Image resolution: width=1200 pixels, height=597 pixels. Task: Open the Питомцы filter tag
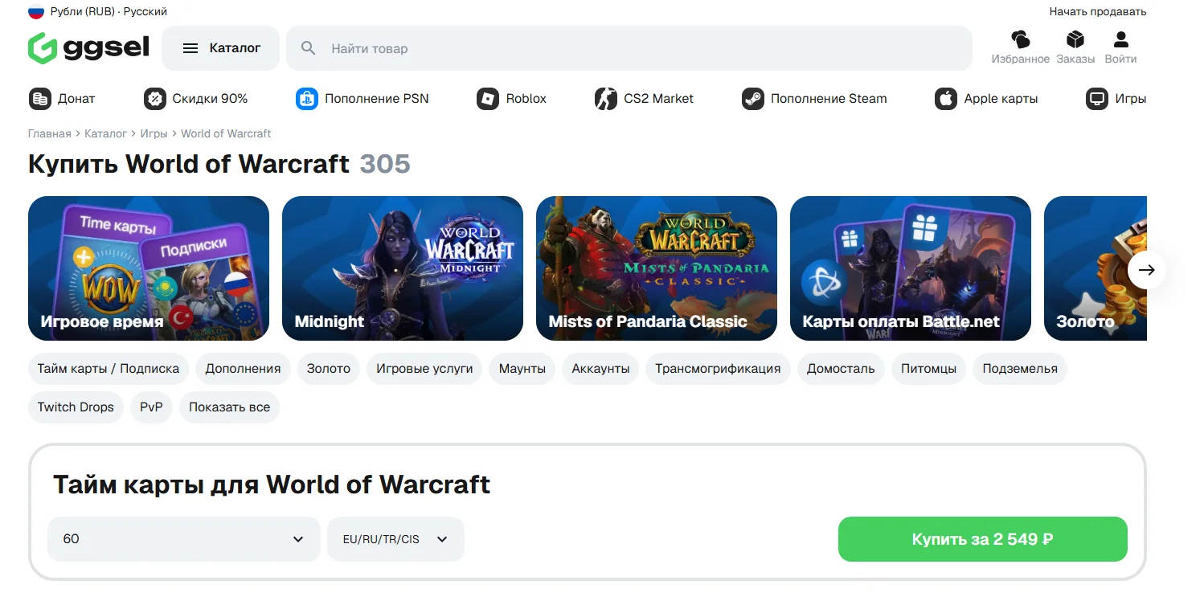(928, 369)
